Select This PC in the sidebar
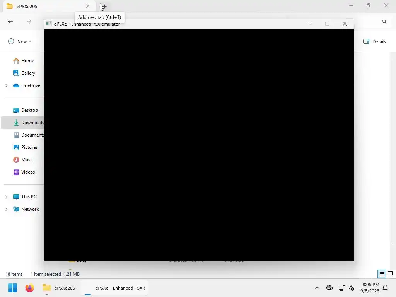 [29, 197]
